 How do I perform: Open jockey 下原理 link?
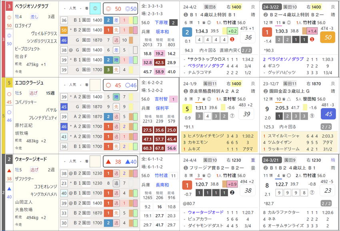pyautogui.click(x=161, y=22)
